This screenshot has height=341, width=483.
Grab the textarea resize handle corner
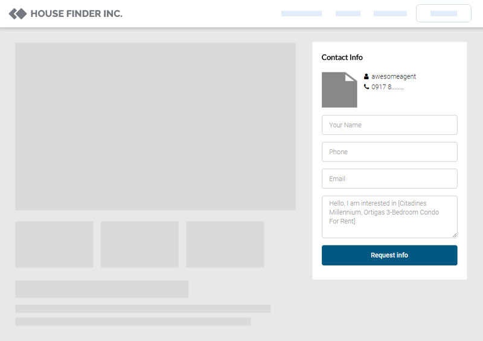tap(455, 235)
